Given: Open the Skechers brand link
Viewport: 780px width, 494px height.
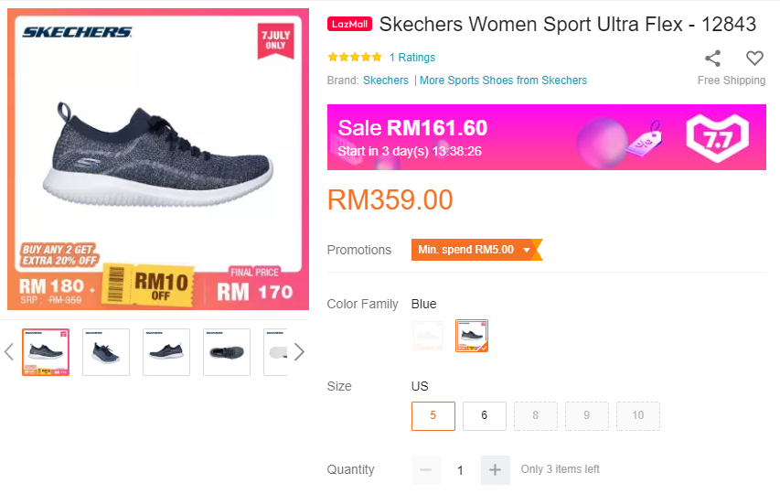Looking at the screenshot, I should [386, 81].
